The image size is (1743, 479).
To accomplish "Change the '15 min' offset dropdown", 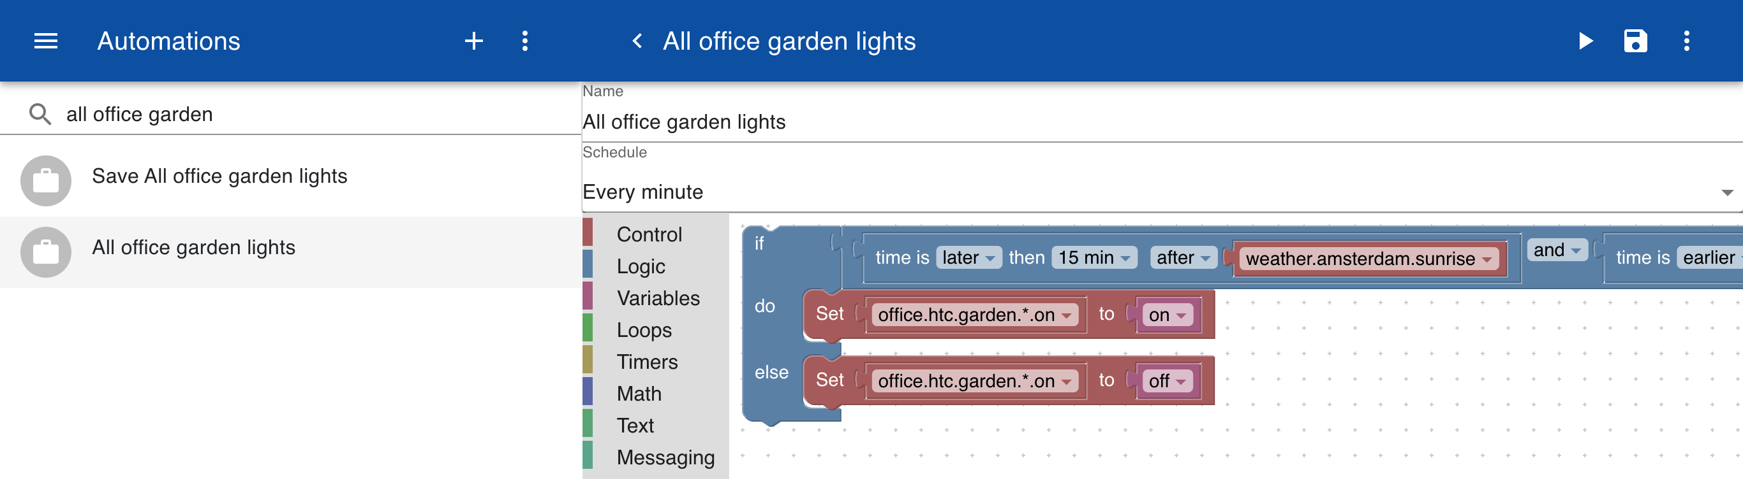I will [x=1094, y=257].
